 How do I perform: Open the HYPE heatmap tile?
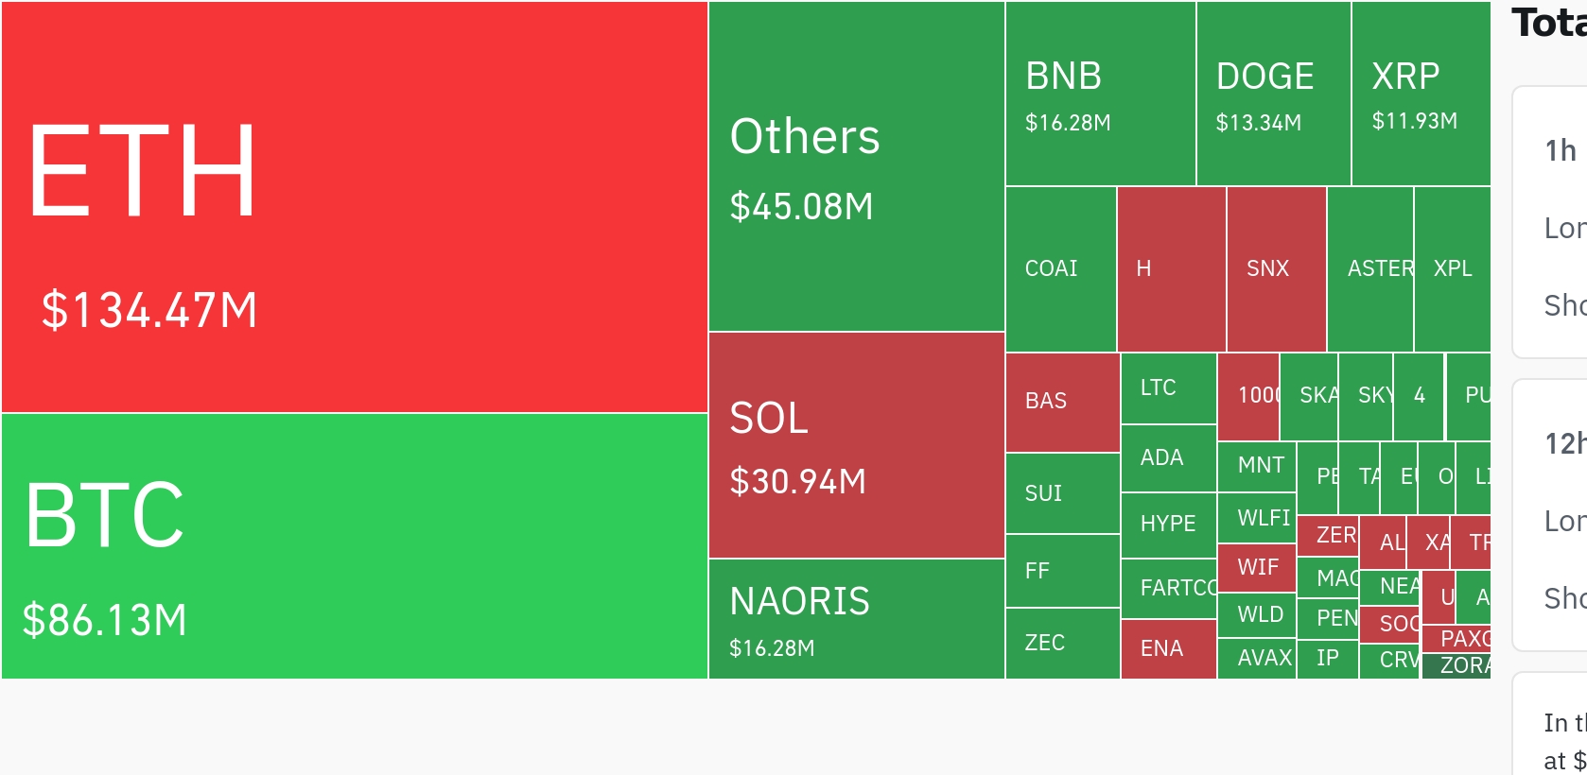point(1168,525)
